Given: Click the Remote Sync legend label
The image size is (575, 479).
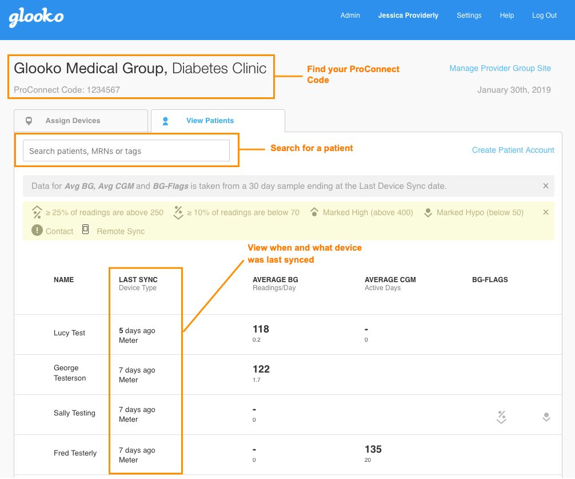Looking at the screenshot, I should (x=121, y=231).
